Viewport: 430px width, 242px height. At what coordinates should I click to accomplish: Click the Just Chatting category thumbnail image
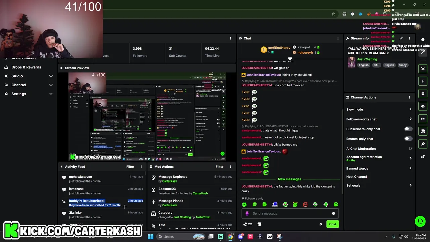(351, 62)
